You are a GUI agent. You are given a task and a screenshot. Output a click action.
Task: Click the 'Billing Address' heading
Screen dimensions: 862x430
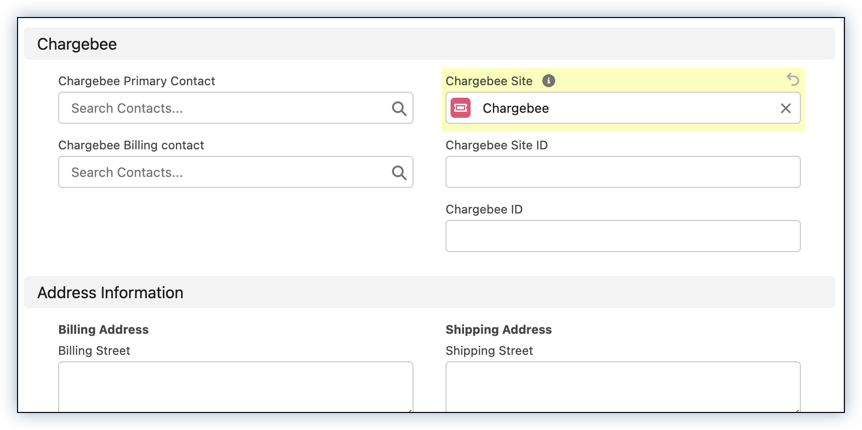click(x=104, y=330)
